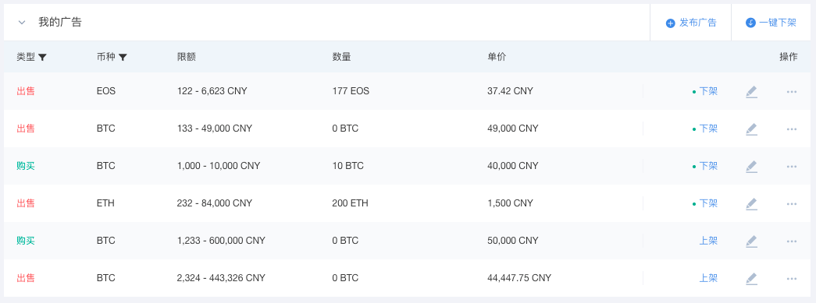
Task: Open more options for ETH ad row
Action: 792,204
